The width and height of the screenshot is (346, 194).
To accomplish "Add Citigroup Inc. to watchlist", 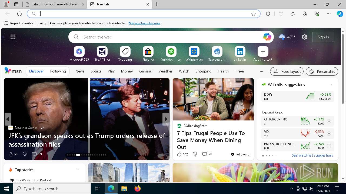I will (329, 121).
